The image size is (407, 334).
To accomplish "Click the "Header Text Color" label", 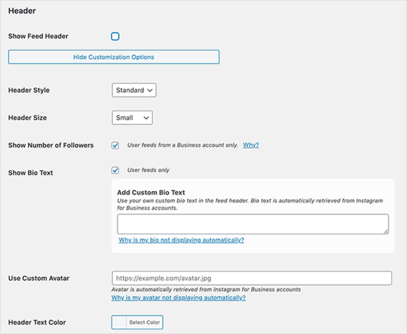I will [37, 322].
